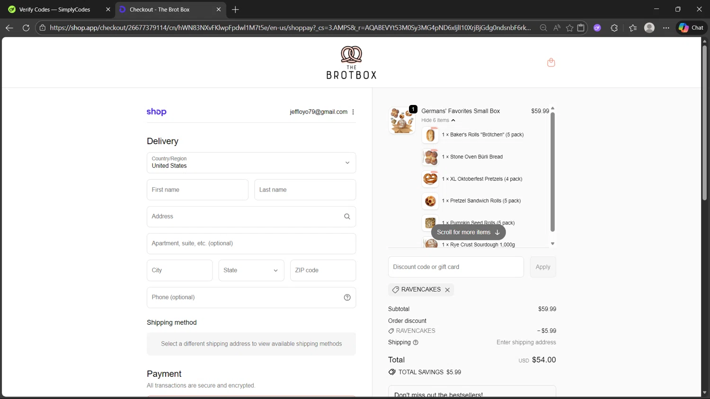This screenshot has height=399, width=710.
Task: Click the RAVENCAKES tag under Order discount
Action: 412,331
